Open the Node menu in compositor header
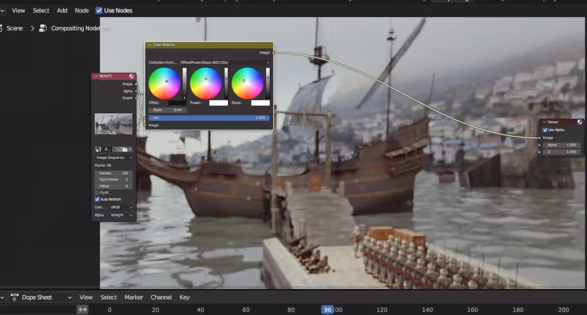The width and height of the screenshot is (587, 315). pyautogui.click(x=82, y=11)
